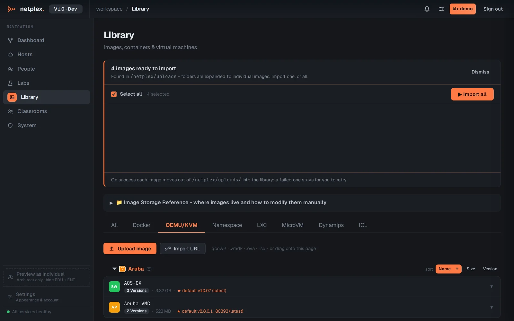Click the Dashboard icon in navigation
The image size is (514, 321).
tap(10, 40)
